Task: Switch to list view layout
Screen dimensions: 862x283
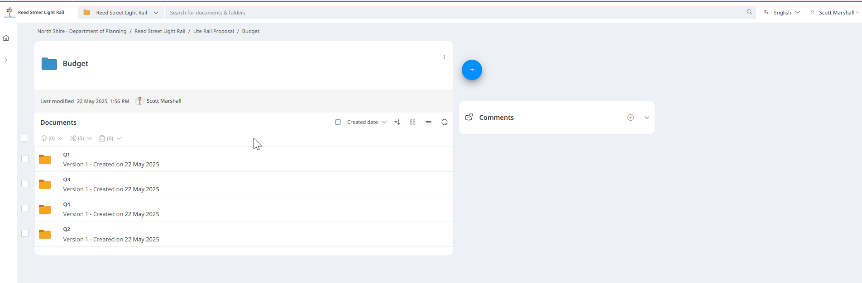Action: tap(428, 122)
